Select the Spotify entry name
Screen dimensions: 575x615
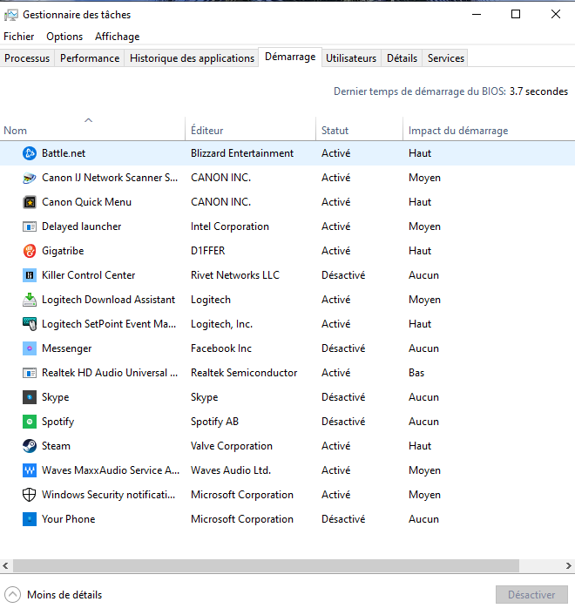coord(58,422)
